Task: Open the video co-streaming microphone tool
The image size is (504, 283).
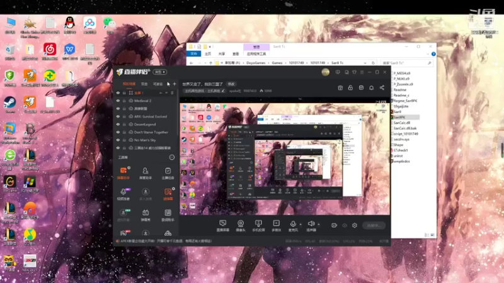Action: click(123, 194)
